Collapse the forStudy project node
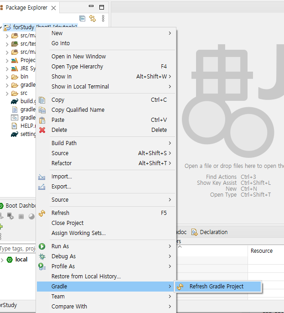284x313 pixels. point(1,27)
